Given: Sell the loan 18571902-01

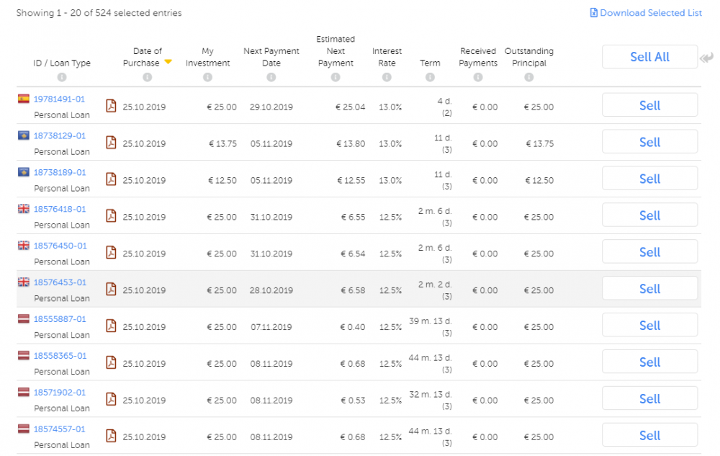Looking at the screenshot, I should coord(649,399).
